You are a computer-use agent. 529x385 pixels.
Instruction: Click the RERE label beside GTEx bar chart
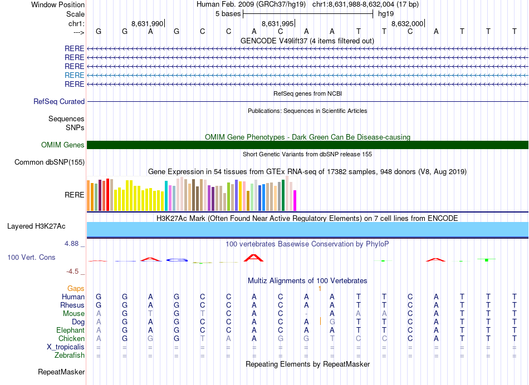[x=74, y=195]
